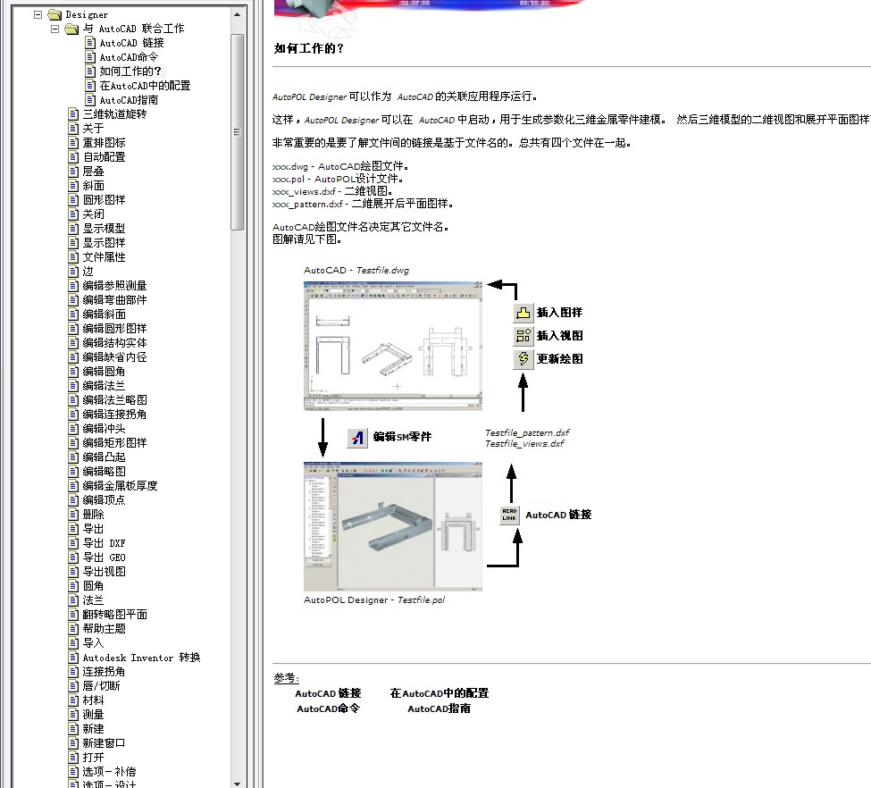Click the Designer folder icon
This screenshot has width=871, height=788.
pyautogui.click(x=54, y=14)
